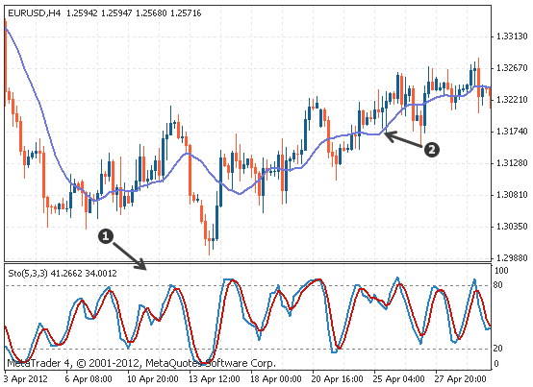Select the EURUSD,H4 chart title text

[35, 13]
